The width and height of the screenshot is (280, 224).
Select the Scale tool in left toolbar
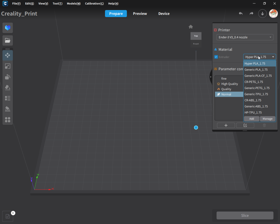click(8, 66)
